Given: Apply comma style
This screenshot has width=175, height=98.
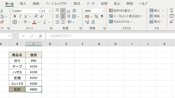Looking at the screenshot, I should (x=102, y=16).
